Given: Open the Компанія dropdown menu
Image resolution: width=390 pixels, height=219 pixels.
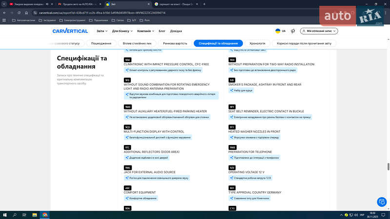Looking at the screenshot, I should point(145,31).
